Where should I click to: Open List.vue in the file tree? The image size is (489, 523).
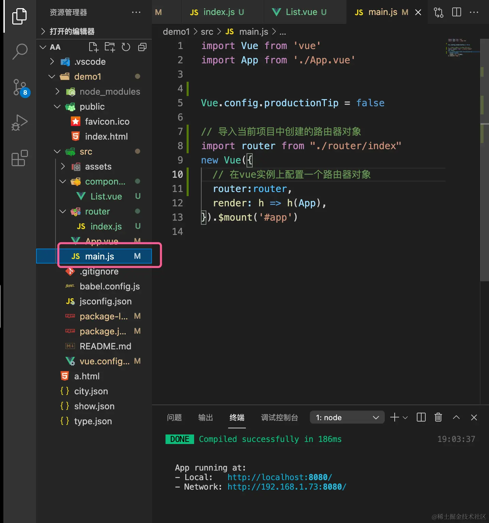pos(94,196)
